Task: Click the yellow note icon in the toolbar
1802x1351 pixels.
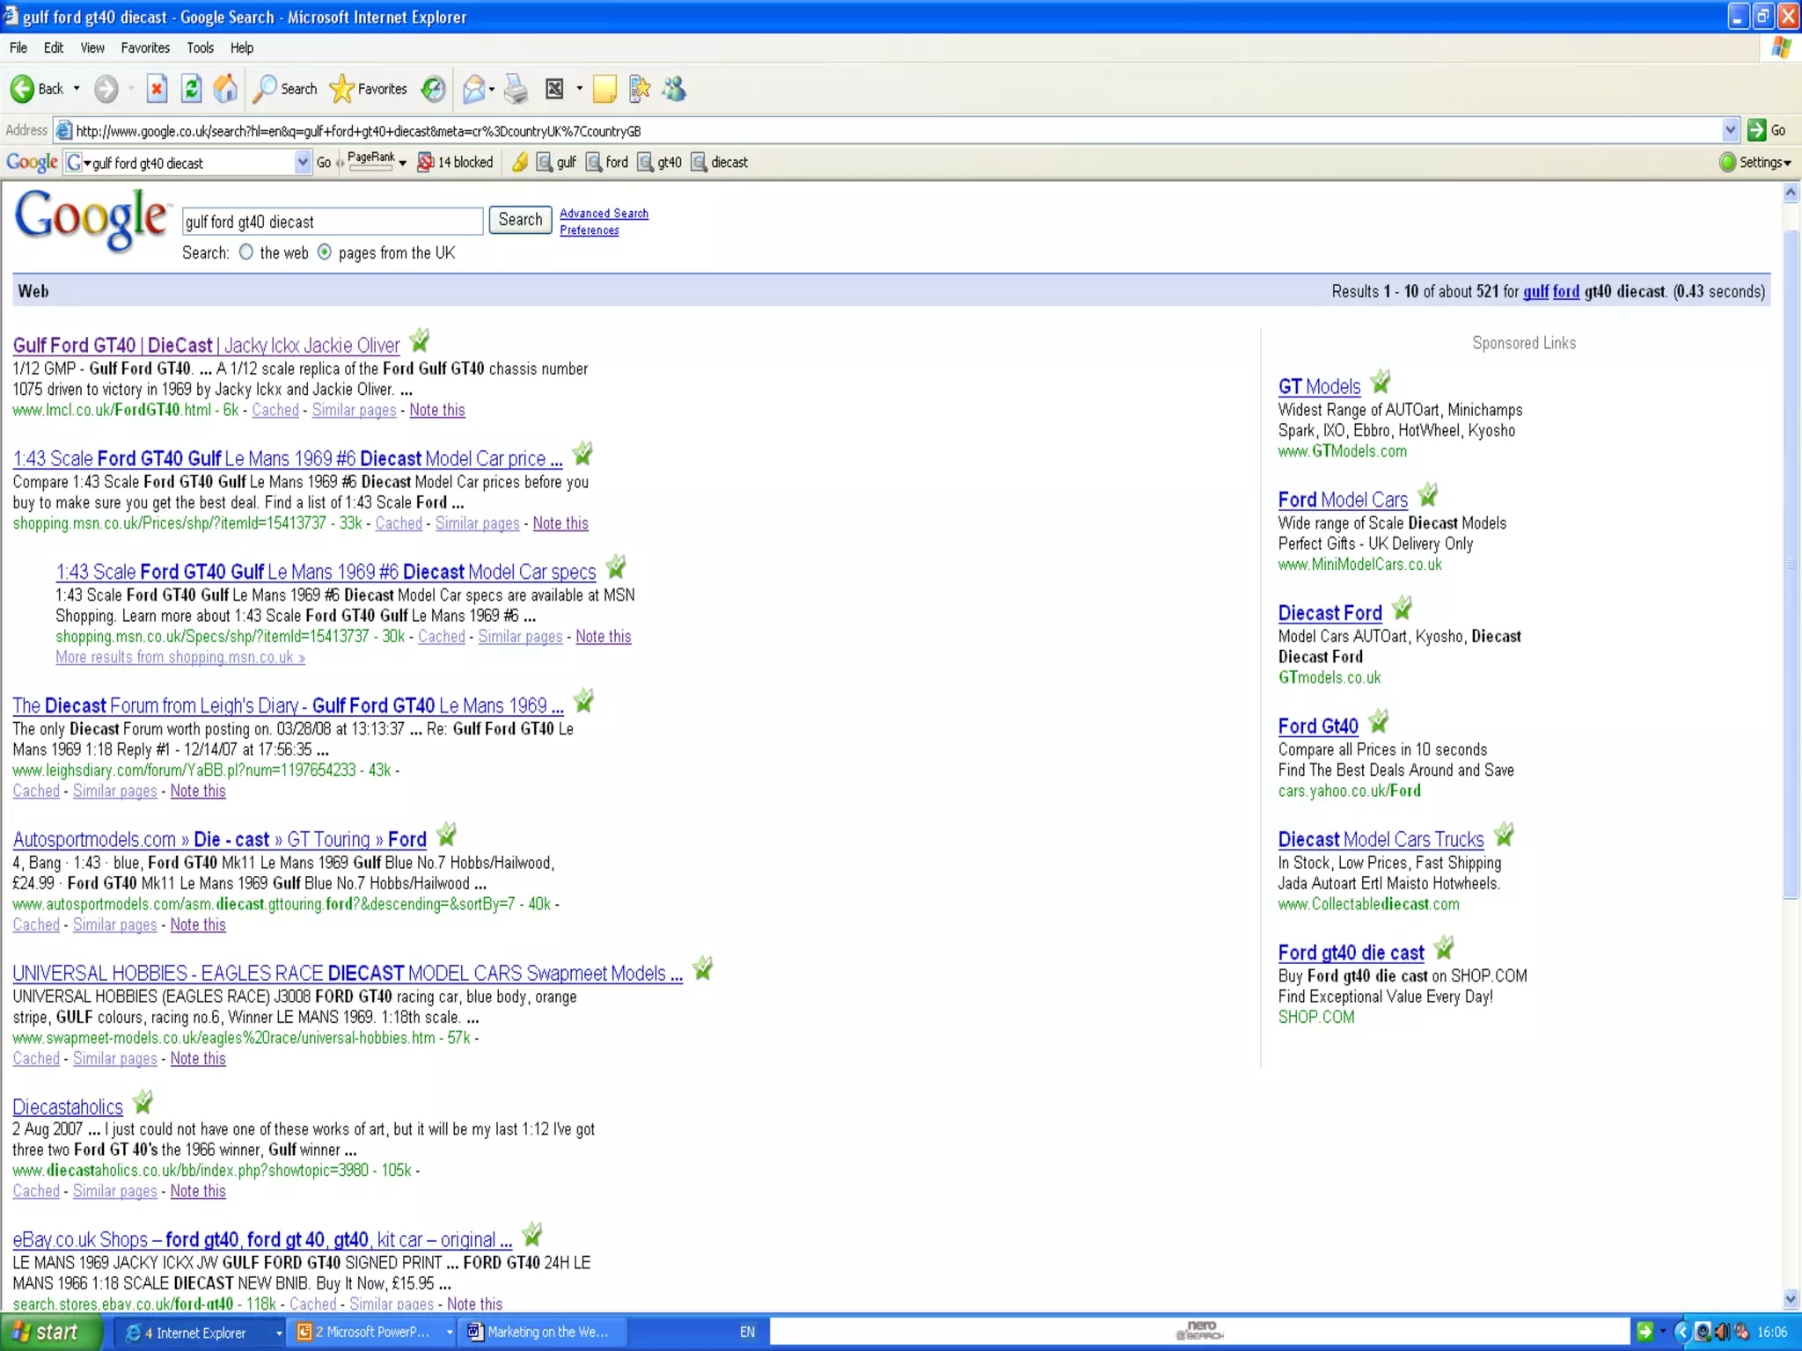Action: point(604,89)
